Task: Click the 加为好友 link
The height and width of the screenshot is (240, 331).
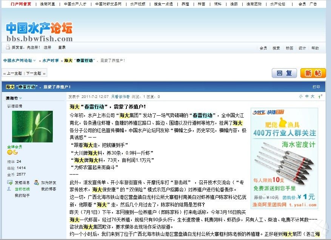Action: point(49,182)
